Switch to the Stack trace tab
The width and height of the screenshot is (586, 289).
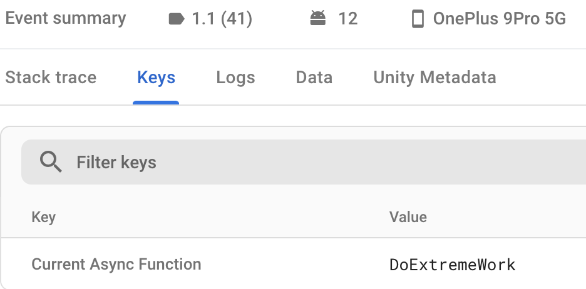tap(51, 78)
